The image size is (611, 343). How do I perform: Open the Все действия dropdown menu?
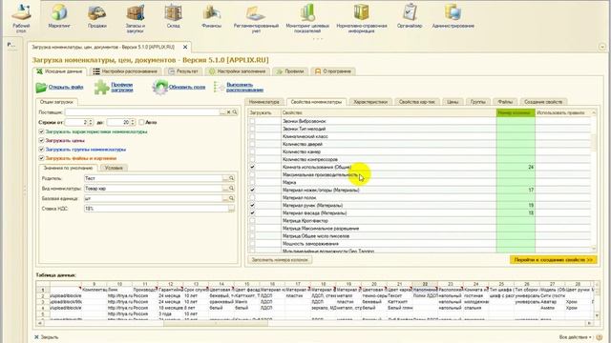click(x=576, y=337)
